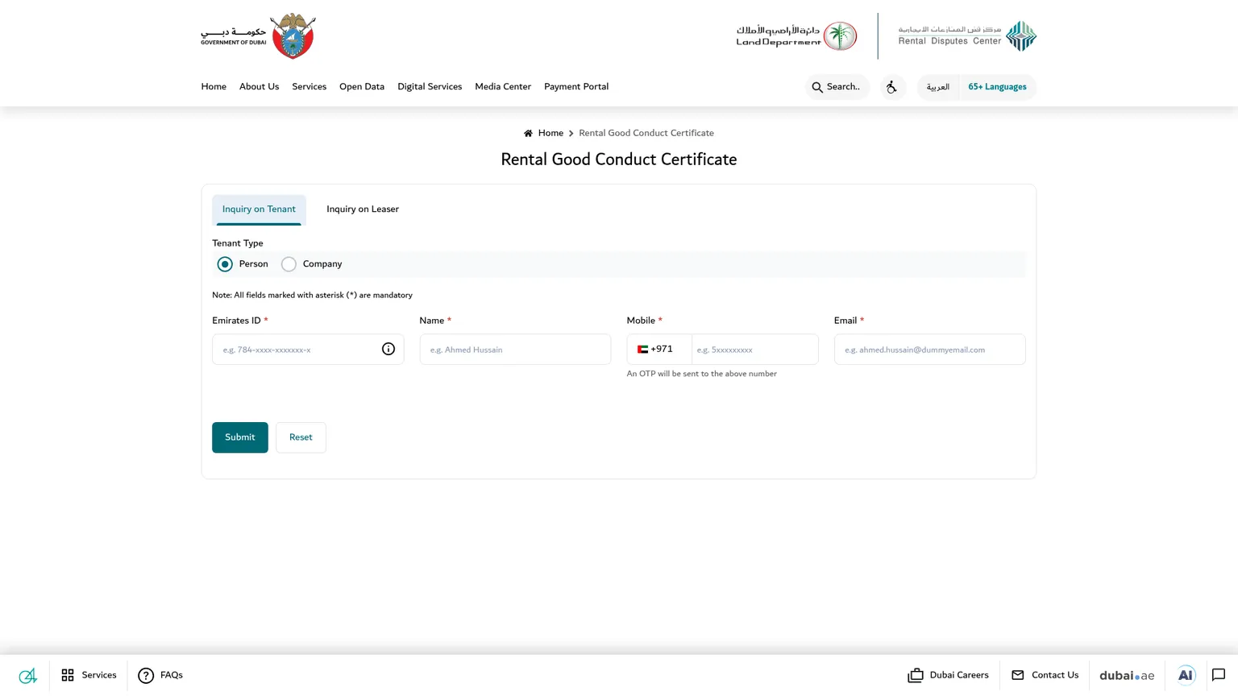This screenshot has height=696, width=1238.
Task: Open the +971 country code selector
Action: click(x=659, y=349)
